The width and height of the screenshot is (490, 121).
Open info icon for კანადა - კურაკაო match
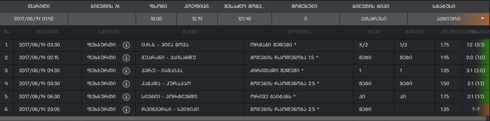point(126,84)
